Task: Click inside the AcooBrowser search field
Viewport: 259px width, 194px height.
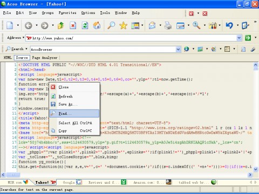Action: click(103, 49)
